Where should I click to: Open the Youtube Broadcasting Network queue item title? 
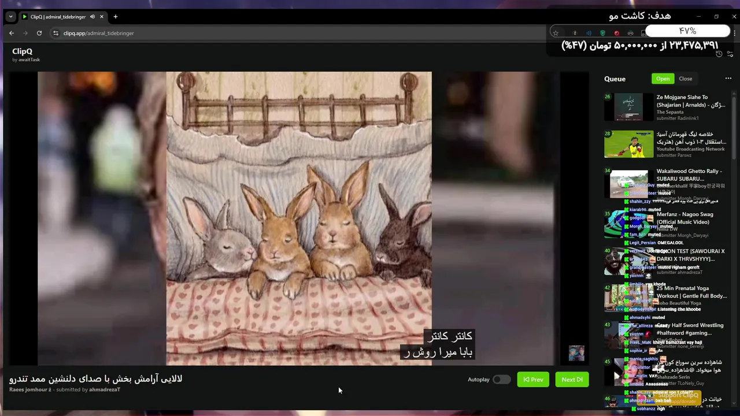pyautogui.click(x=691, y=138)
